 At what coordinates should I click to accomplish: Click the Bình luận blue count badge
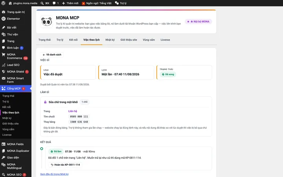(22, 48)
